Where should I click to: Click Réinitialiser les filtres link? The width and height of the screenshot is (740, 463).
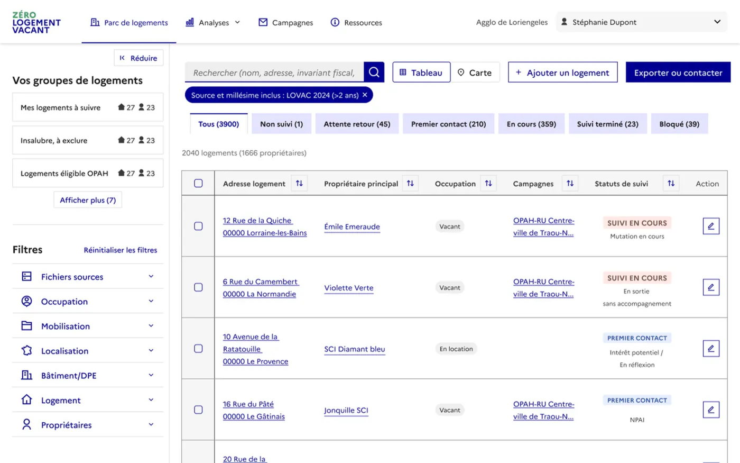(x=121, y=250)
